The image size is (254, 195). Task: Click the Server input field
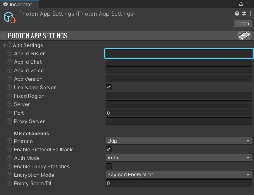179,104
